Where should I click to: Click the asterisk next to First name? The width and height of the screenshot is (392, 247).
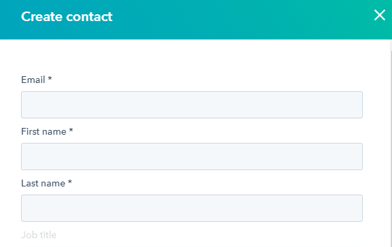[71, 130]
